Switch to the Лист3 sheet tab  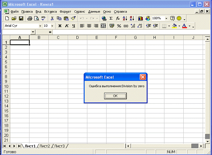coord(60,146)
